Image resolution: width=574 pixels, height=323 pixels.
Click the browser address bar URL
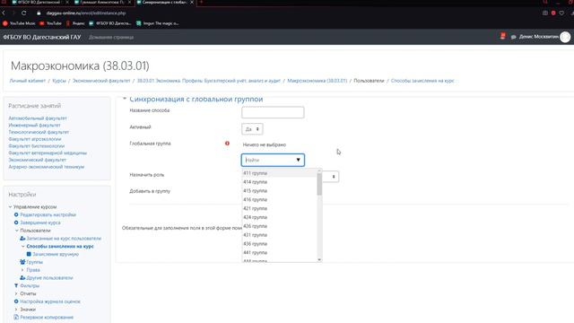[86, 13]
